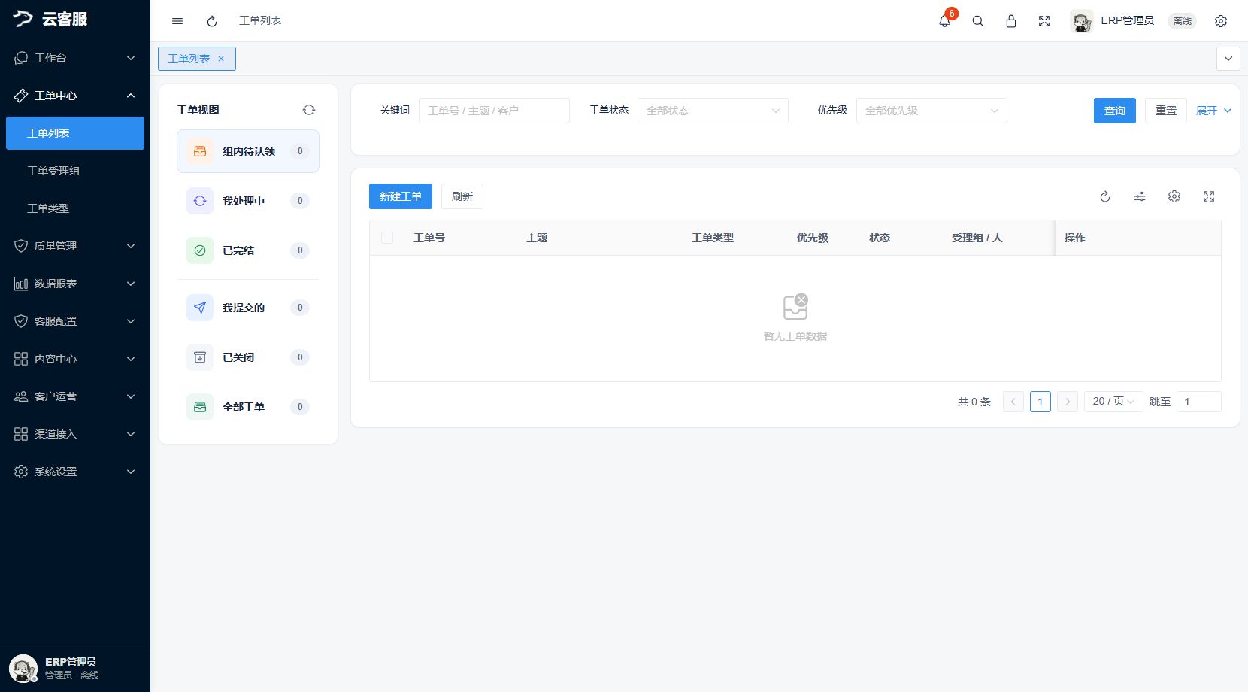
Task: Close the 工单列表 tab
Action: click(221, 59)
